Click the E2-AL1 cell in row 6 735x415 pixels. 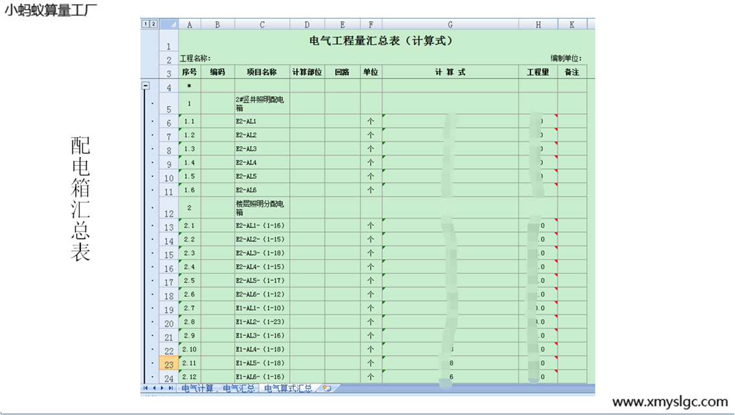coord(262,122)
